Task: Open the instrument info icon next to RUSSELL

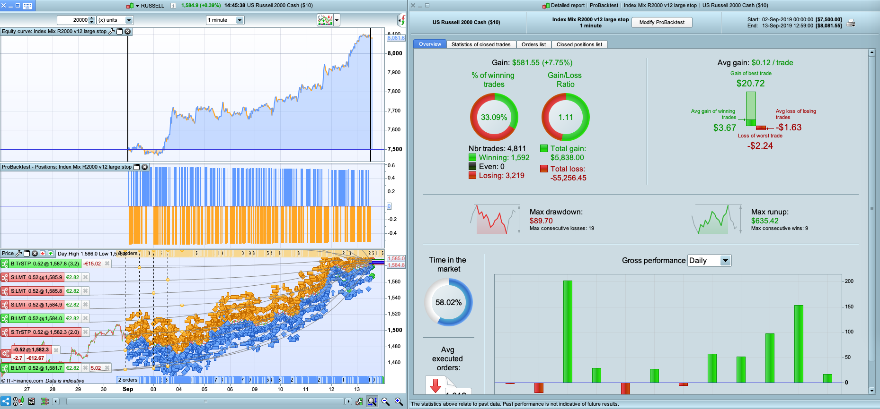Action: 173,6
